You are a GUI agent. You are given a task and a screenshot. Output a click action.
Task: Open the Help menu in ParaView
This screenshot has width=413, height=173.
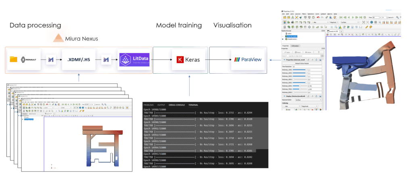(x=335, y=14)
